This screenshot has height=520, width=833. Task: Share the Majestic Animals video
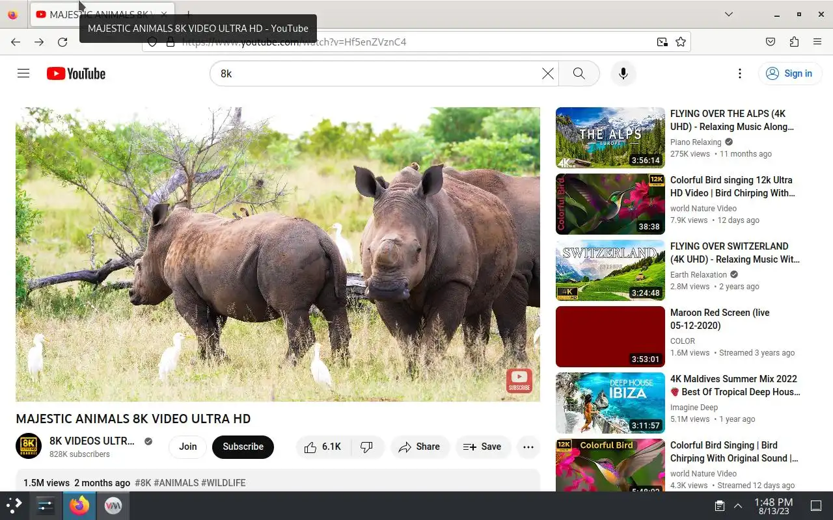coord(420,447)
